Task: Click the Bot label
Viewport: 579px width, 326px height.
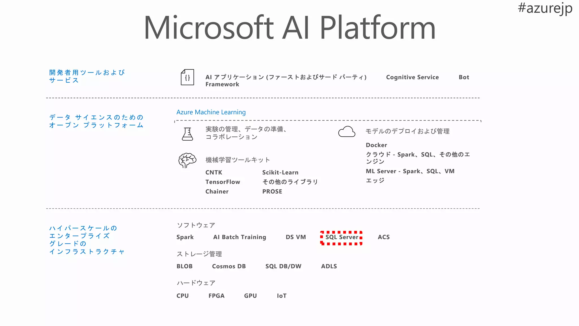Action: coord(464,77)
